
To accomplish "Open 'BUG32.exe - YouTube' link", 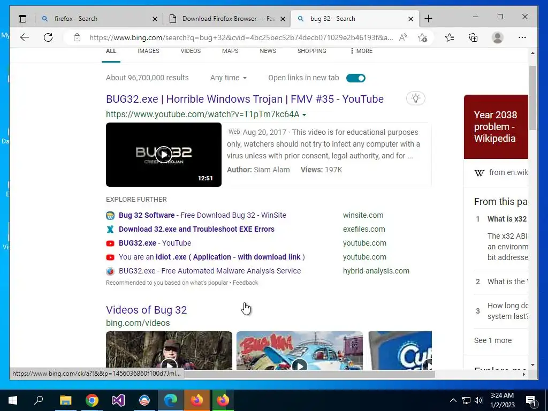I will click(155, 243).
